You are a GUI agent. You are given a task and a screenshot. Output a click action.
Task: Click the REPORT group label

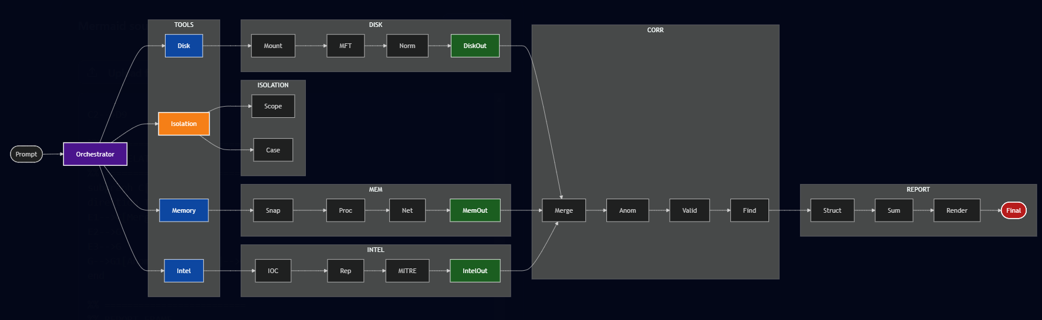(x=918, y=189)
